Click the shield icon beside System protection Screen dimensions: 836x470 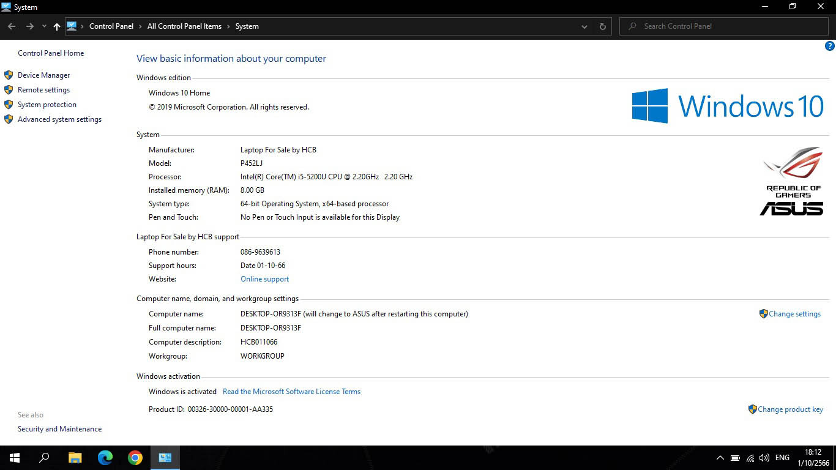(9, 105)
